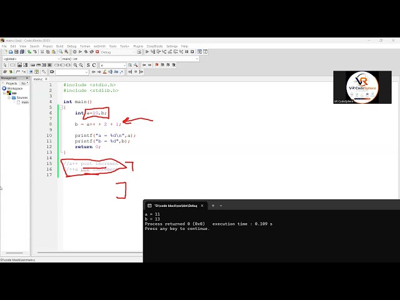Click the Rebuild icon
The height and width of the screenshot is (300, 400).
point(92,52)
